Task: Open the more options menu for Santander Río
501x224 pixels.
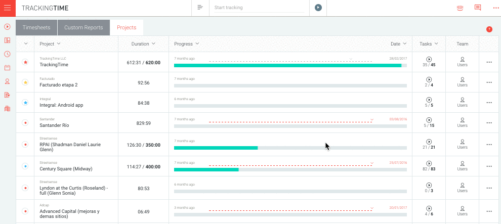Action: (489, 123)
